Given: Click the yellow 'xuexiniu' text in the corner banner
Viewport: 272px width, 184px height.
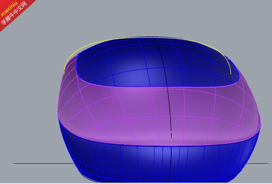Looking at the screenshot, I should point(9,9).
